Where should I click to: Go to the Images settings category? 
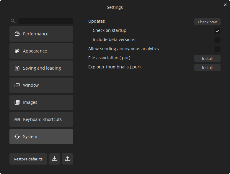pyautogui.click(x=41, y=103)
